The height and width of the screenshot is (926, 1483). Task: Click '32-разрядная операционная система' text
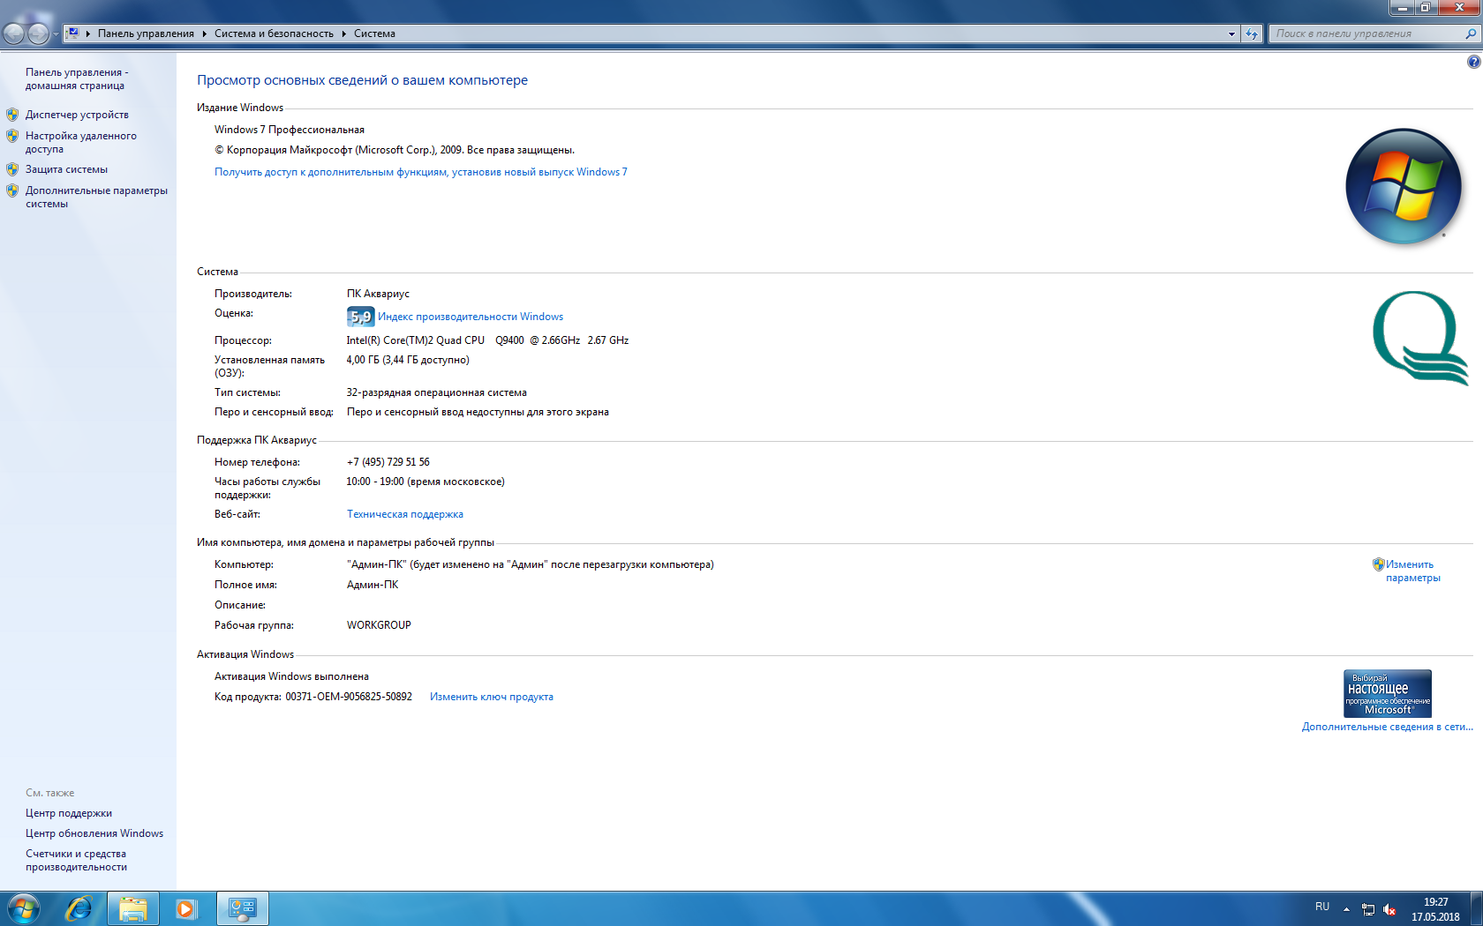(437, 392)
